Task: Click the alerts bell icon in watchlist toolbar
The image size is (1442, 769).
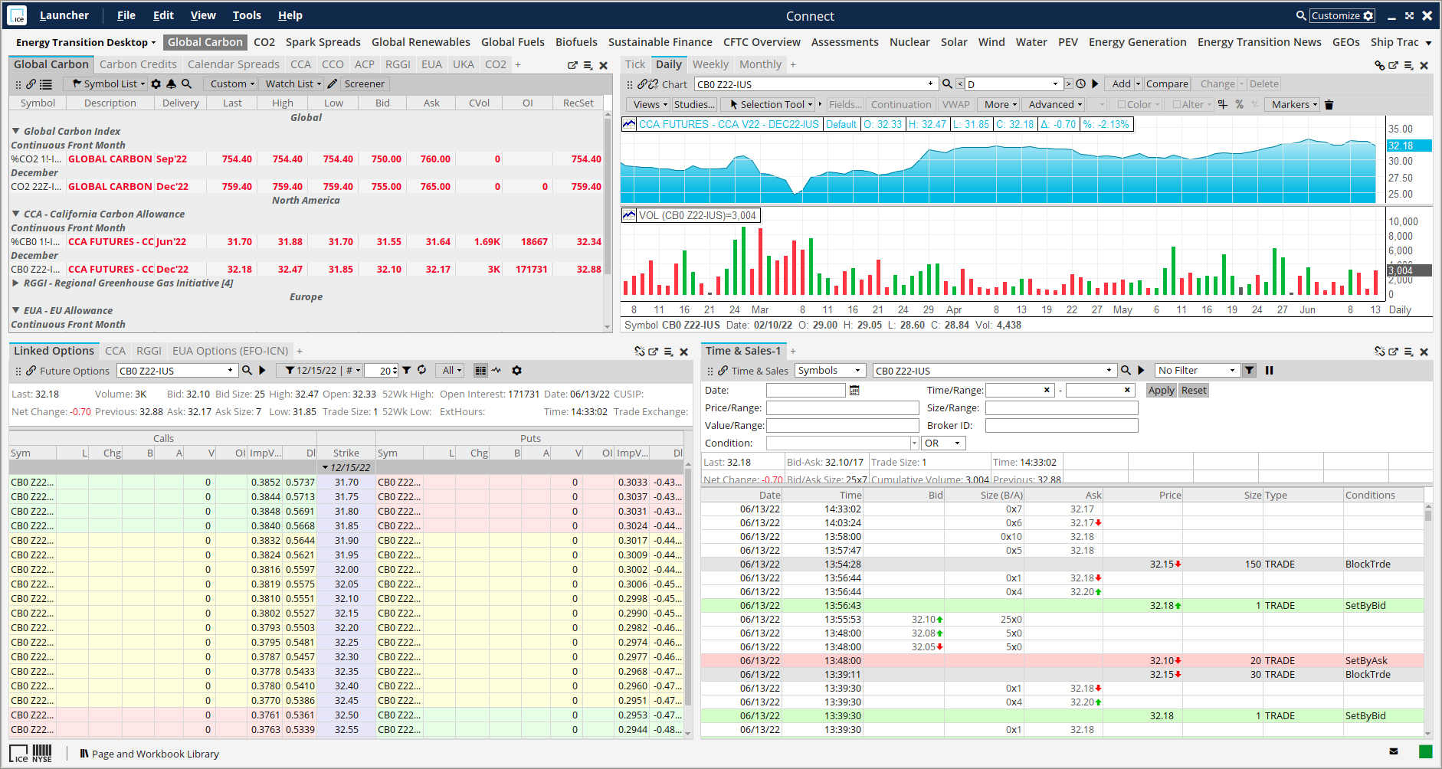Action: point(171,84)
